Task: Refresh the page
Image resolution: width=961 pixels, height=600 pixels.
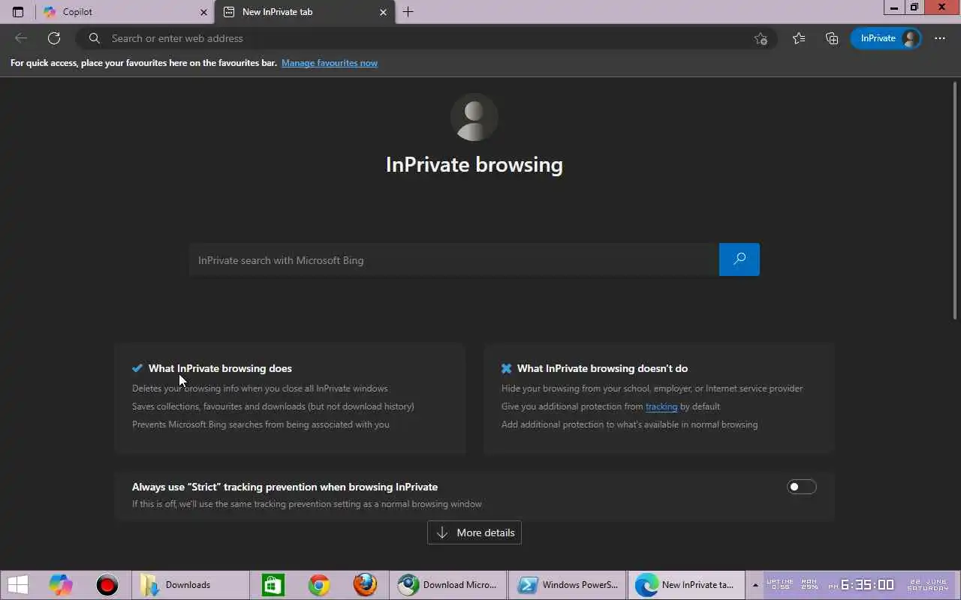Action: (54, 38)
